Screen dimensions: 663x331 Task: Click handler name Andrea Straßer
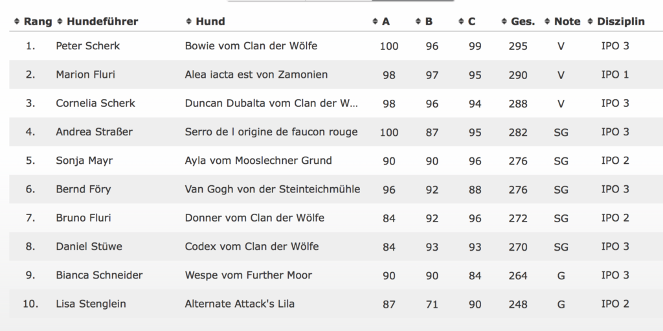coord(95,131)
